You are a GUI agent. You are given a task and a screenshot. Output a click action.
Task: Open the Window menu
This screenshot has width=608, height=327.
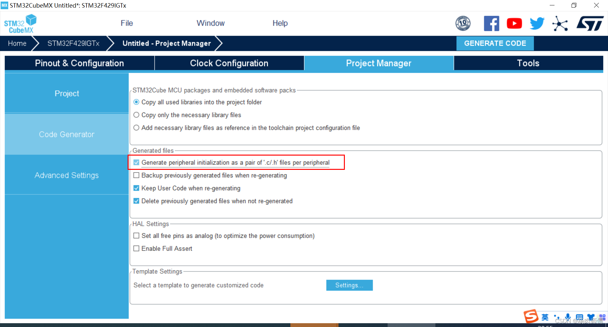tap(211, 23)
